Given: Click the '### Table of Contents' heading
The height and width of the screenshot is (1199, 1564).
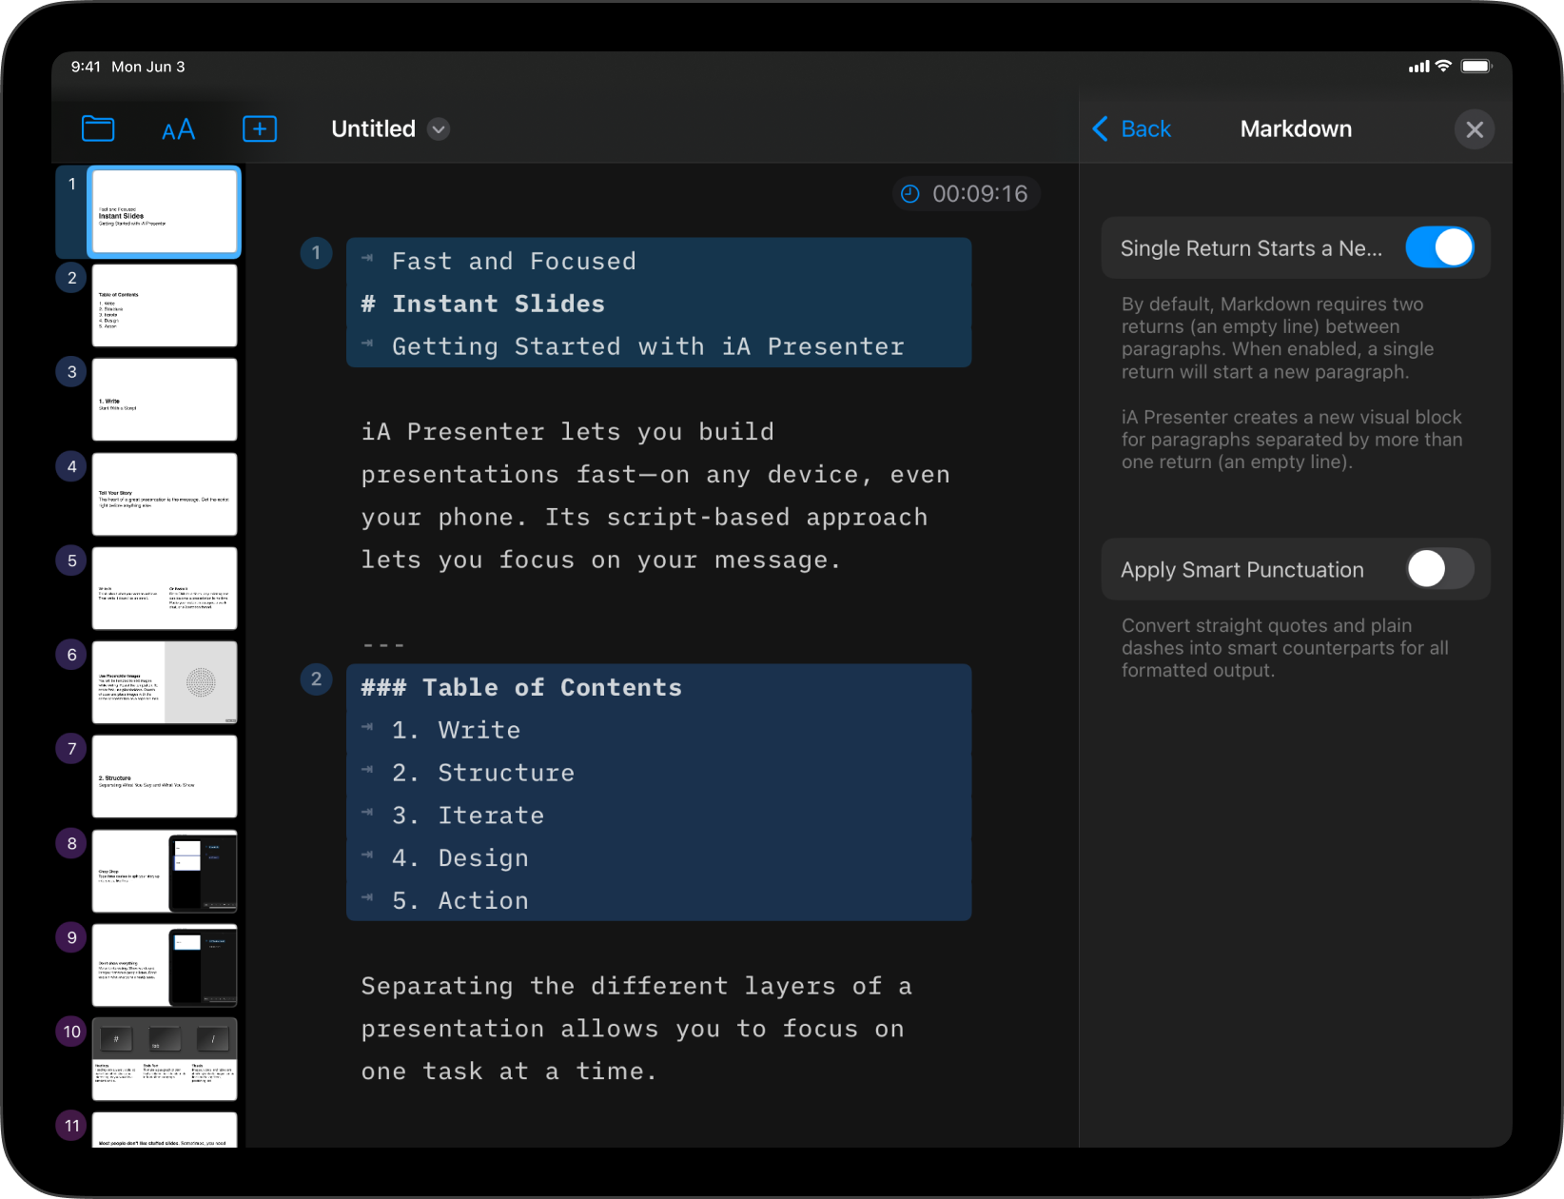Looking at the screenshot, I should point(521,687).
